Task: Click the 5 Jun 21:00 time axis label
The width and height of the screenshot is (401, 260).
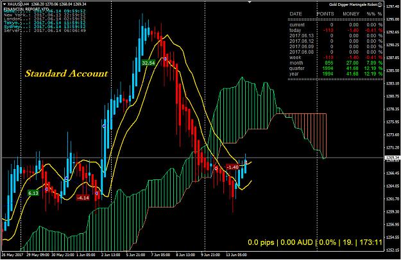Action: [135, 255]
